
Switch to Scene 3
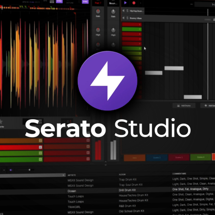pyautogui.click(x=179, y=157)
